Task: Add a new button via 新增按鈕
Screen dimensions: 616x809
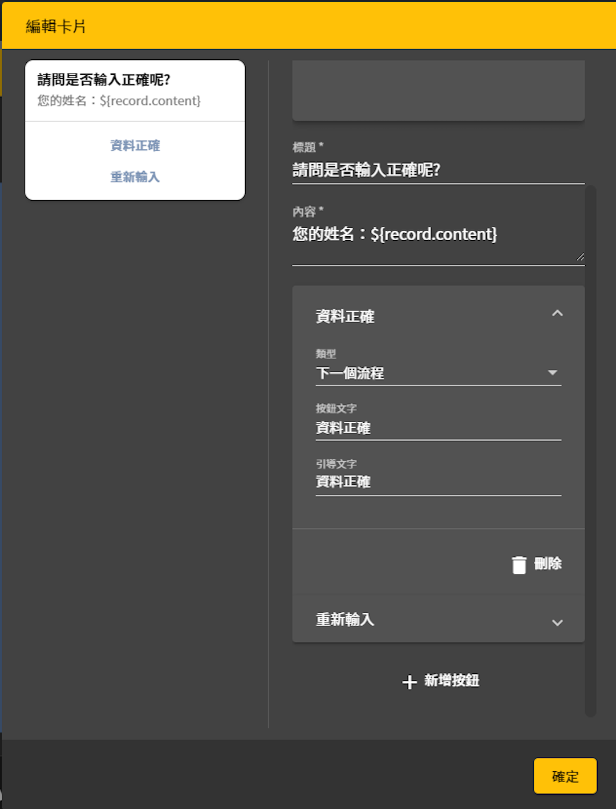Action: [x=440, y=681]
